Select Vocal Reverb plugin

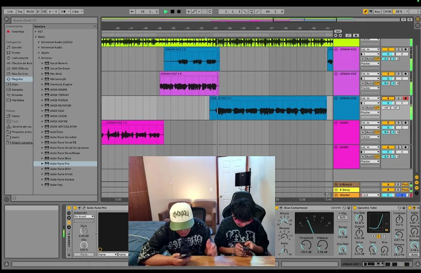click(59, 63)
